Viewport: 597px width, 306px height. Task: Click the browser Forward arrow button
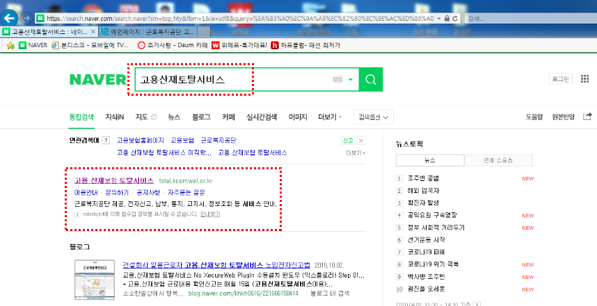point(26,18)
